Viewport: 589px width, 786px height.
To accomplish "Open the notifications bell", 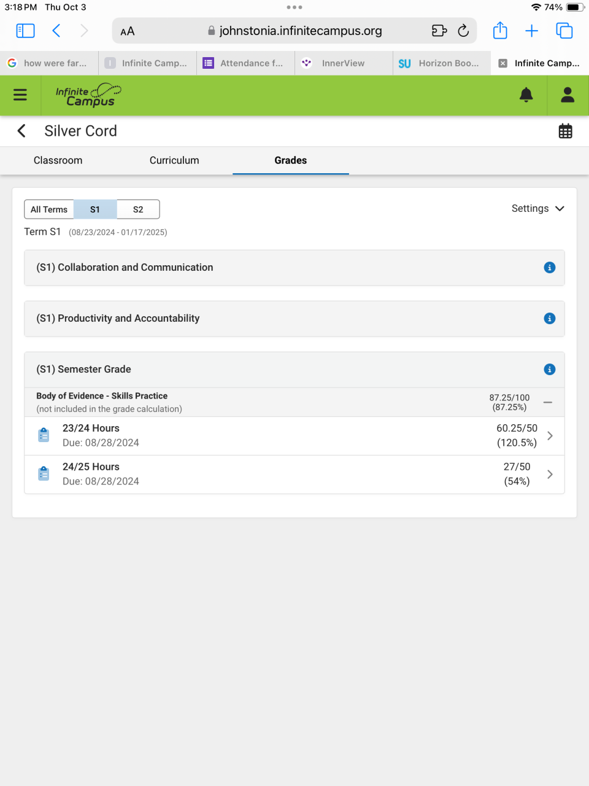I will 526,95.
